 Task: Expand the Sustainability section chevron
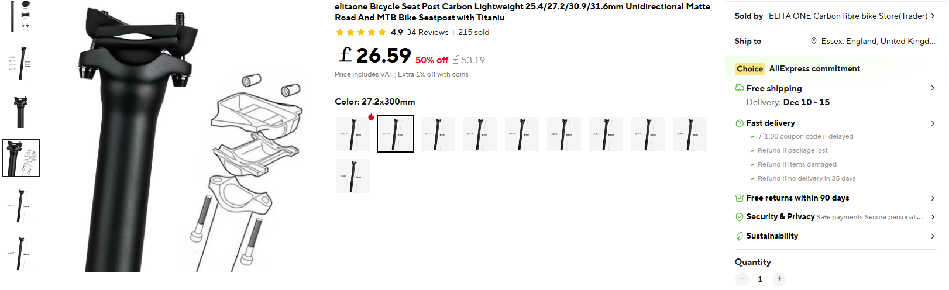[933, 236]
